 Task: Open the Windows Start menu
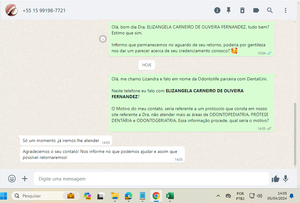pyautogui.click(x=4, y=196)
